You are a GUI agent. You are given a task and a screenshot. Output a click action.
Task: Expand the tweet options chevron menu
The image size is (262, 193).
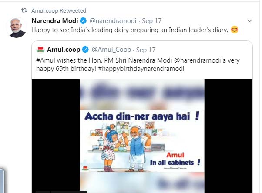tap(249, 21)
